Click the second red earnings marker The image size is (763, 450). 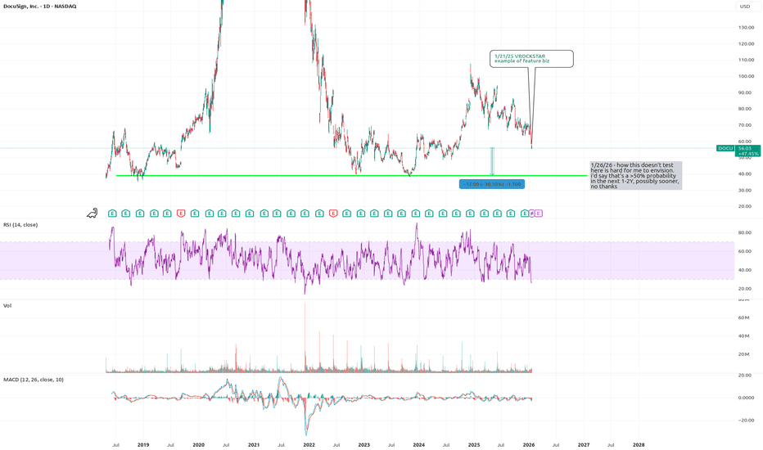click(x=333, y=214)
